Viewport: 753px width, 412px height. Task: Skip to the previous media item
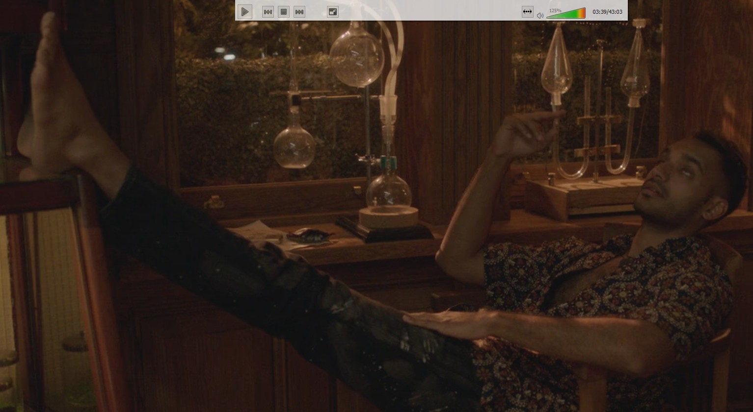(x=268, y=12)
